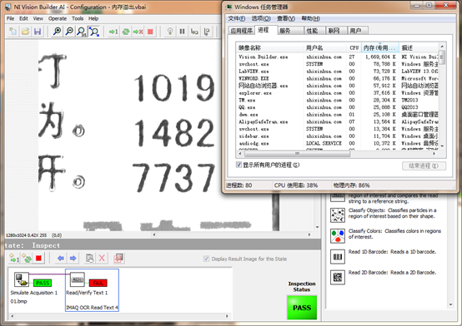
Task: Open the Help menu in Vision Builder
Action: (93, 18)
